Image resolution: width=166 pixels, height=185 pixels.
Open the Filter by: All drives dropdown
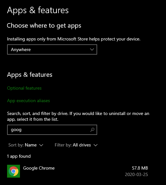[x=76, y=145]
